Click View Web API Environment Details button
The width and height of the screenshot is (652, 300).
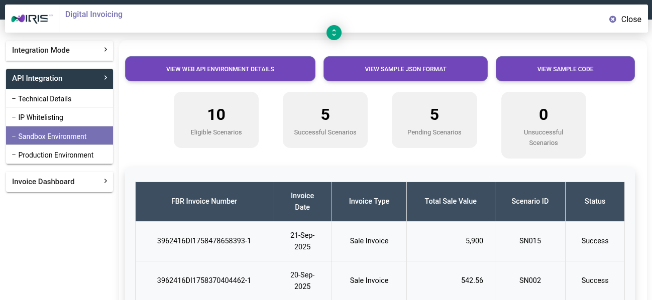(x=220, y=69)
